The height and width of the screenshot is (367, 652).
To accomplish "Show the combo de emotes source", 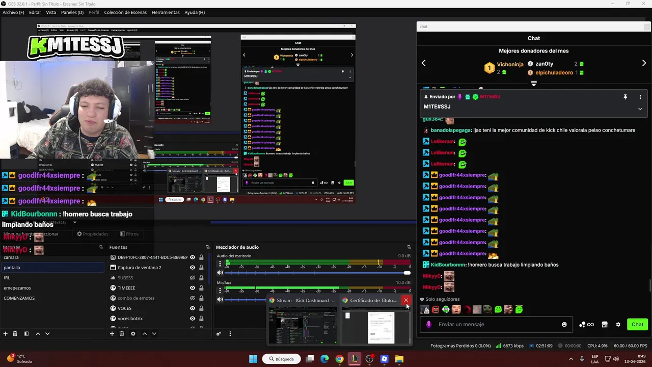I will (x=193, y=298).
